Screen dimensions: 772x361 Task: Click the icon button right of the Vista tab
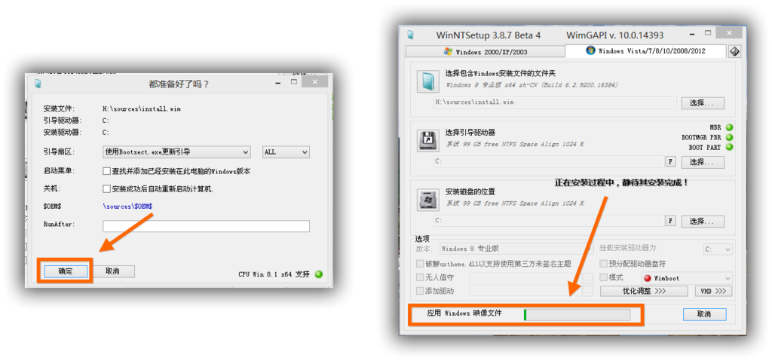pos(734,51)
